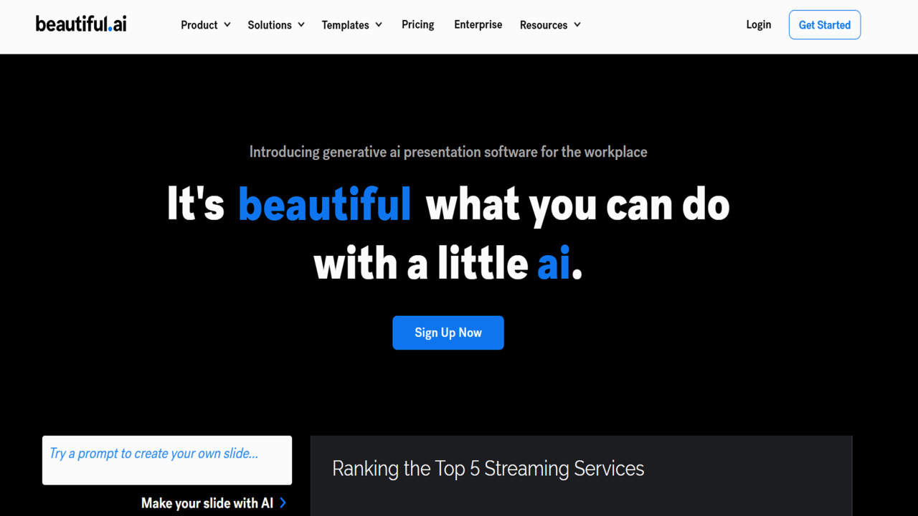Click the beautiful.ai logo
Viewport: 918px width, 516px height.
[x=81, y=24]
